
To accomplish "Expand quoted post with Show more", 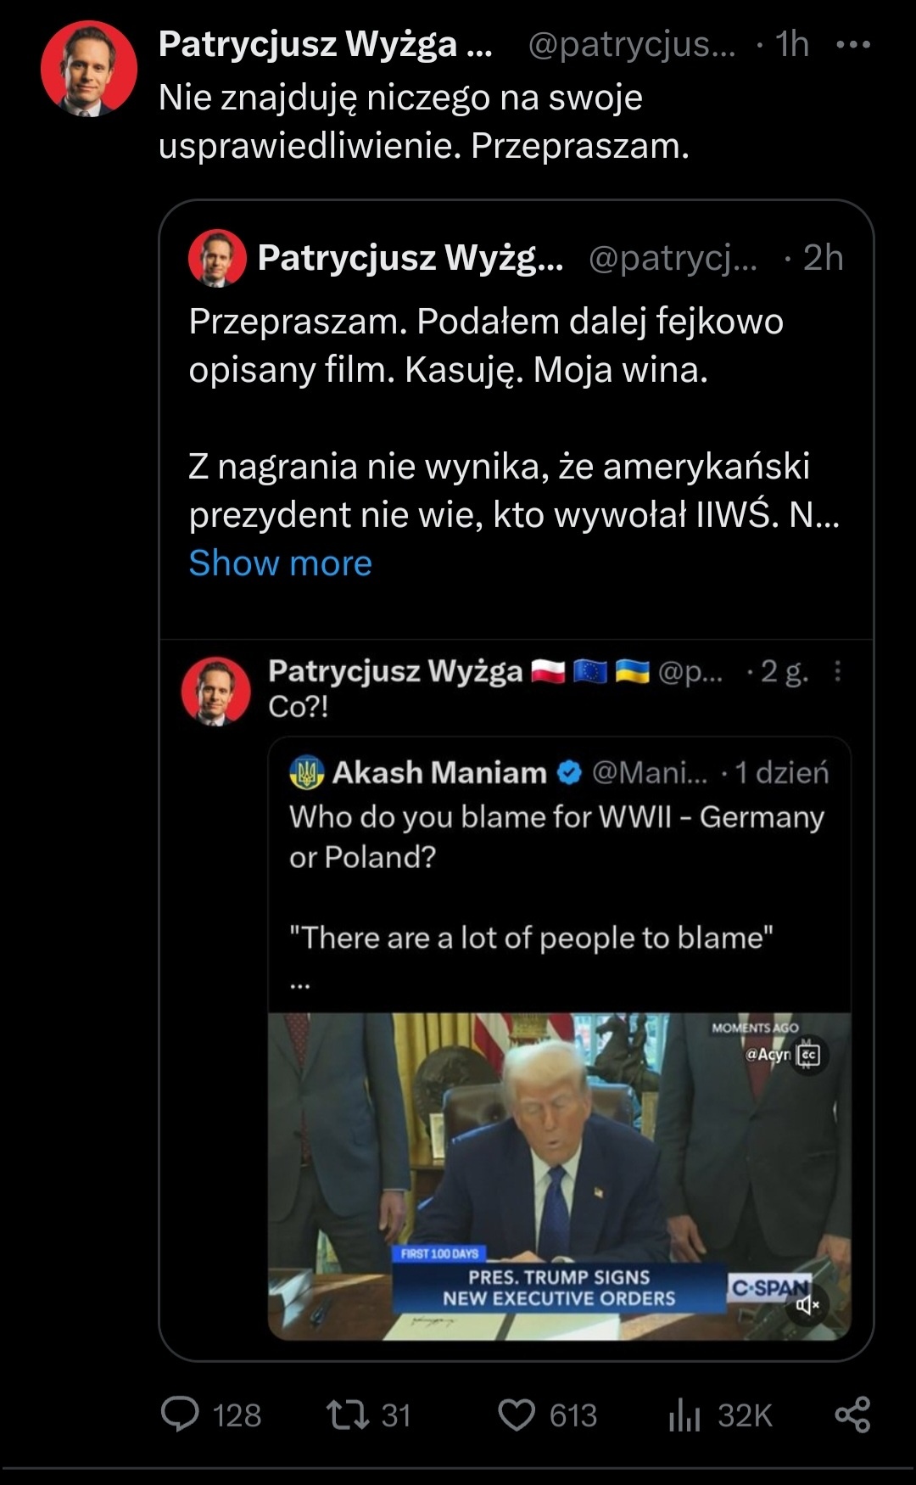I will pos(280,563).
